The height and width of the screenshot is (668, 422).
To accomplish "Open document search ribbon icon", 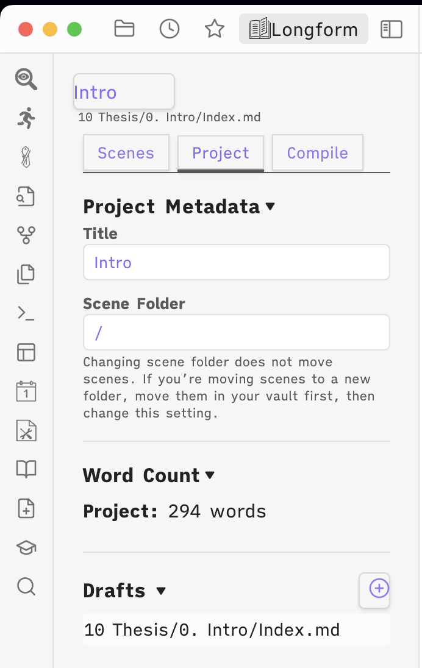I will tap(25, 196).
